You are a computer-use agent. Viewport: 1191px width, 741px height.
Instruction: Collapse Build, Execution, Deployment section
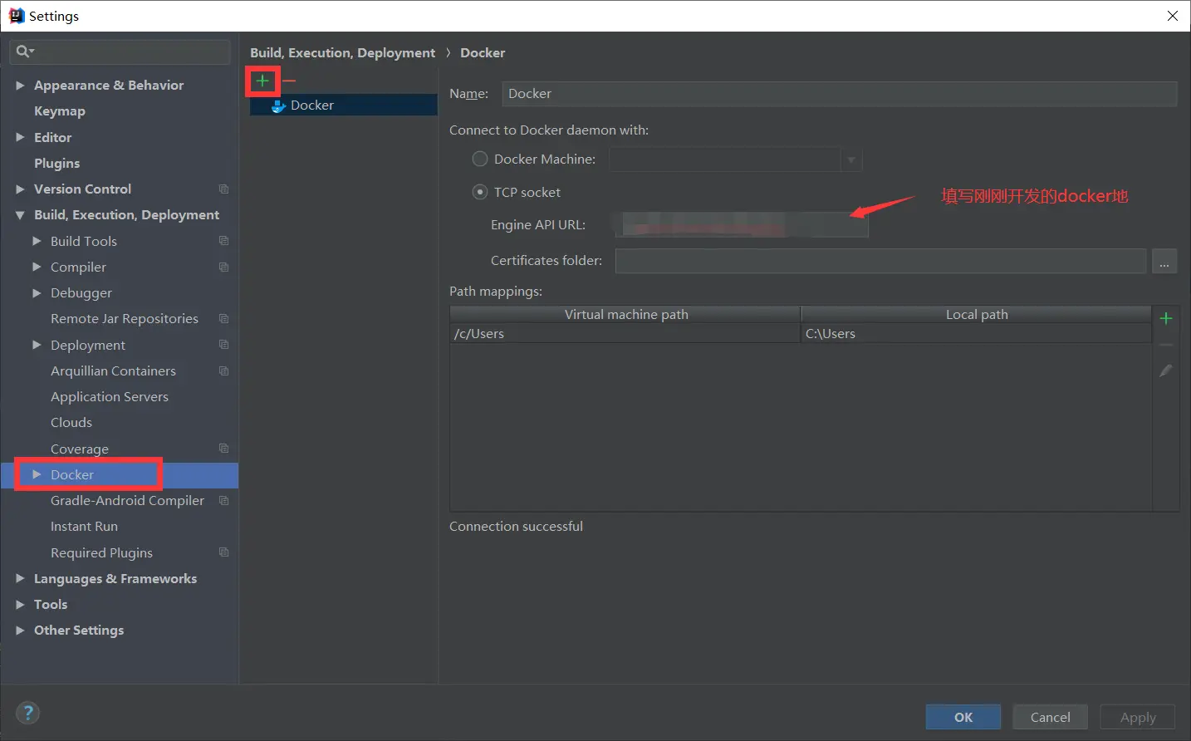[x=20, y=215]
